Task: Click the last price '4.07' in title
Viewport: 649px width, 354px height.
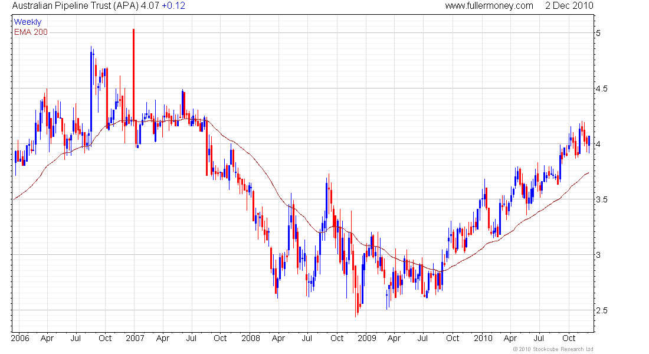Action: (x=150, y=6)
